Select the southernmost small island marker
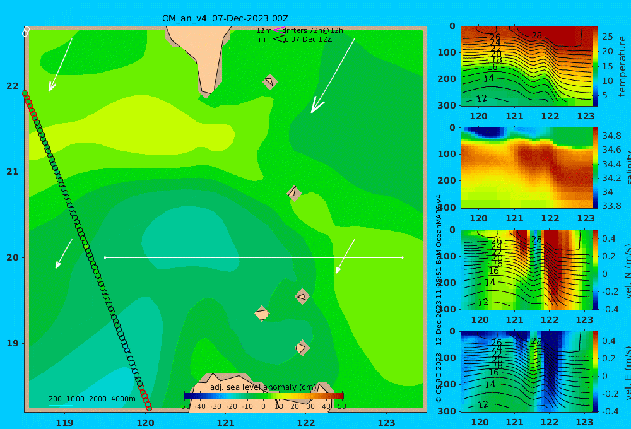The width and height of the screenshot is (631, 429). coord(302,348)
